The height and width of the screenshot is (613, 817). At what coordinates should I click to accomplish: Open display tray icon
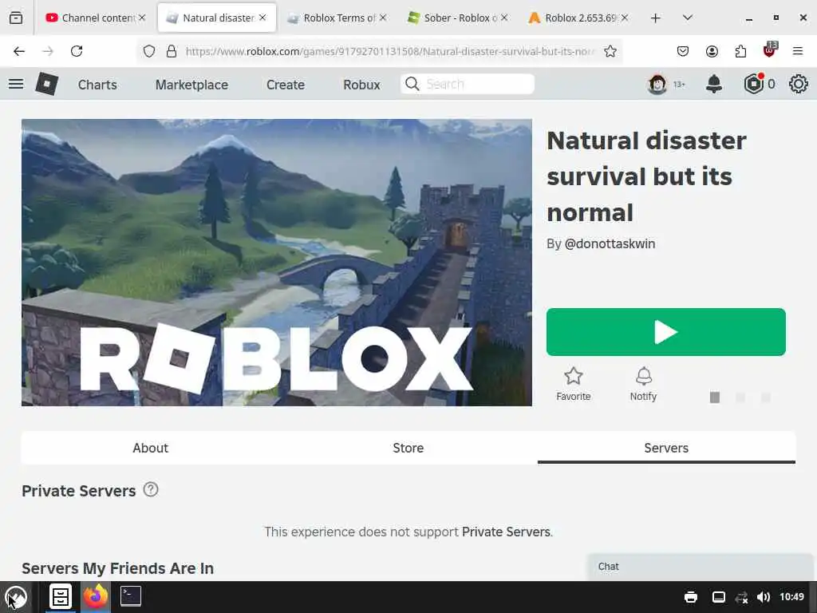(719, 597)
